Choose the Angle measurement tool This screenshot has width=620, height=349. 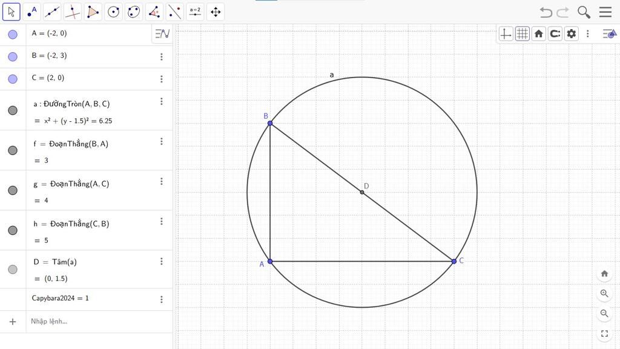(154, 12)
